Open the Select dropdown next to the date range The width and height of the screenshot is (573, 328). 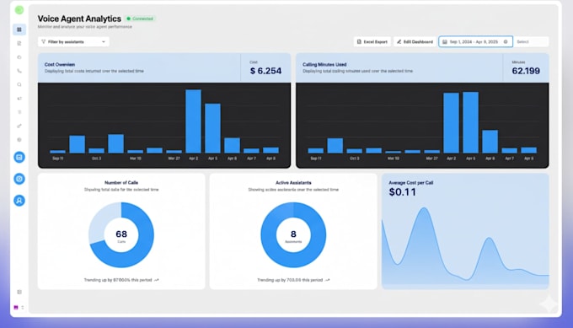coord(532,41)
